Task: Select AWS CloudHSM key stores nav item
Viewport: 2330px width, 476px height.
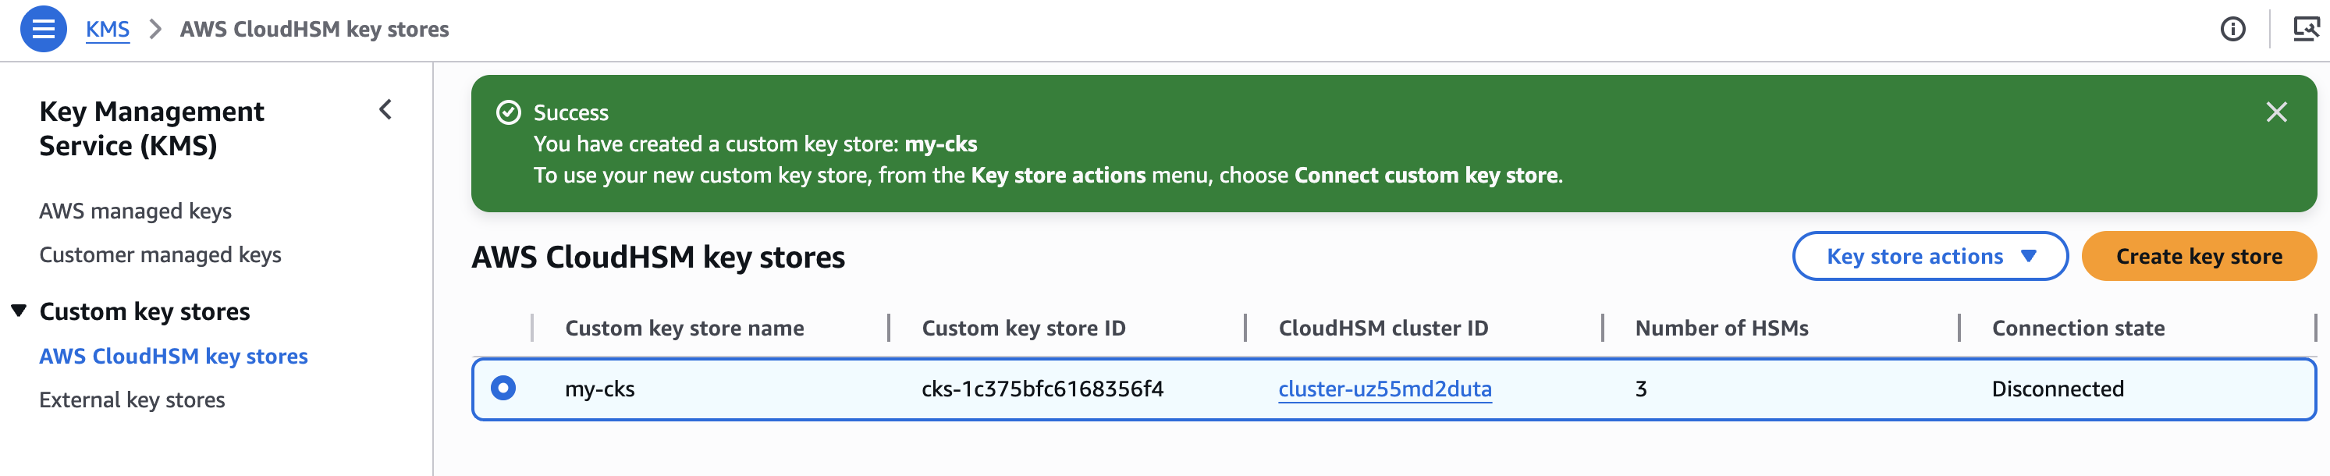Action: (174, 357)
